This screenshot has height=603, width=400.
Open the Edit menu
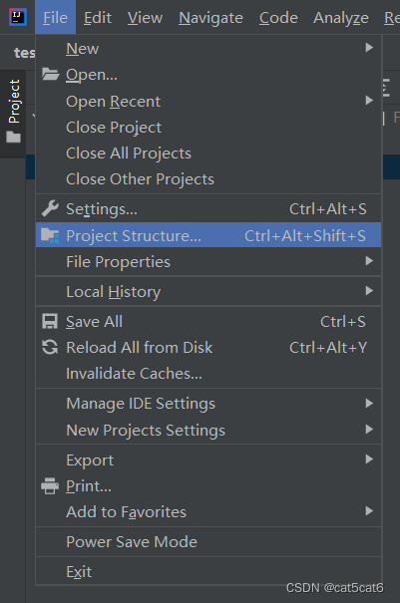[x=98, y=18]
